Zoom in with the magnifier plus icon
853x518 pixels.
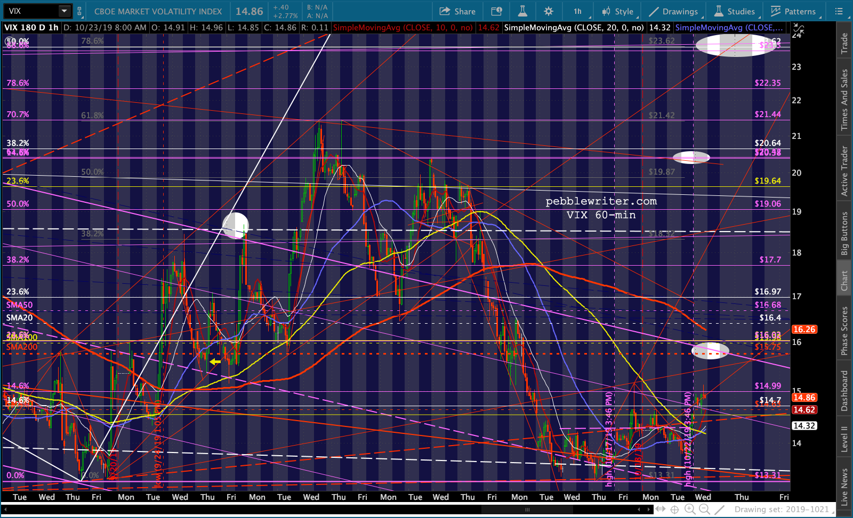pyautogui.click(x=689, y=509)
